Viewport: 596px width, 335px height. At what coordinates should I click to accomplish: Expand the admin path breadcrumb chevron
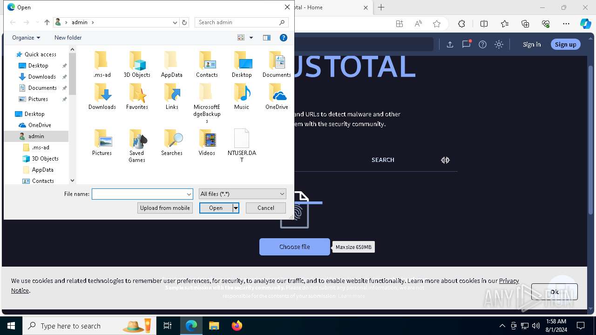pos(93,22)
